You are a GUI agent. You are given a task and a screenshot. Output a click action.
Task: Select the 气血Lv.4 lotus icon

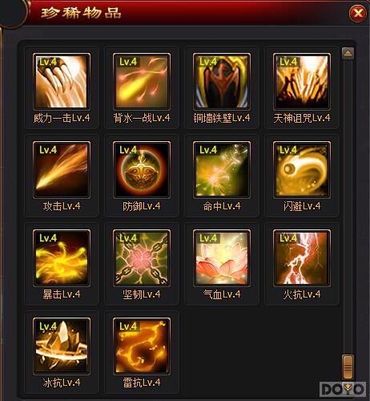coord(222,258)
